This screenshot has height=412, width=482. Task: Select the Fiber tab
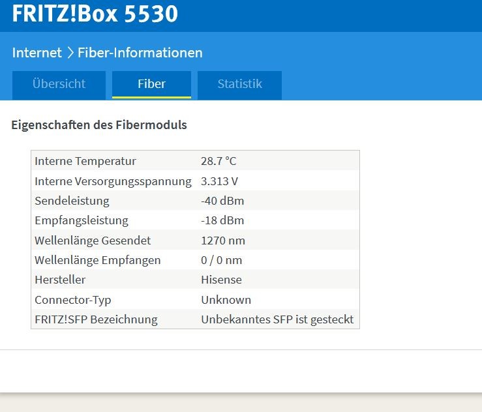151,84
